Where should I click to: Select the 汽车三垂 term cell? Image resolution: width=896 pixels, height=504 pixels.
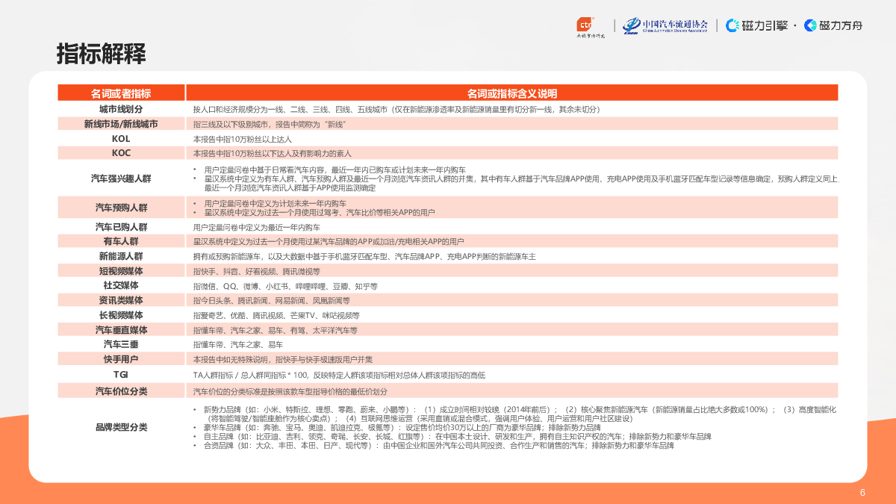pyautogui.click(x=121, y=344)
